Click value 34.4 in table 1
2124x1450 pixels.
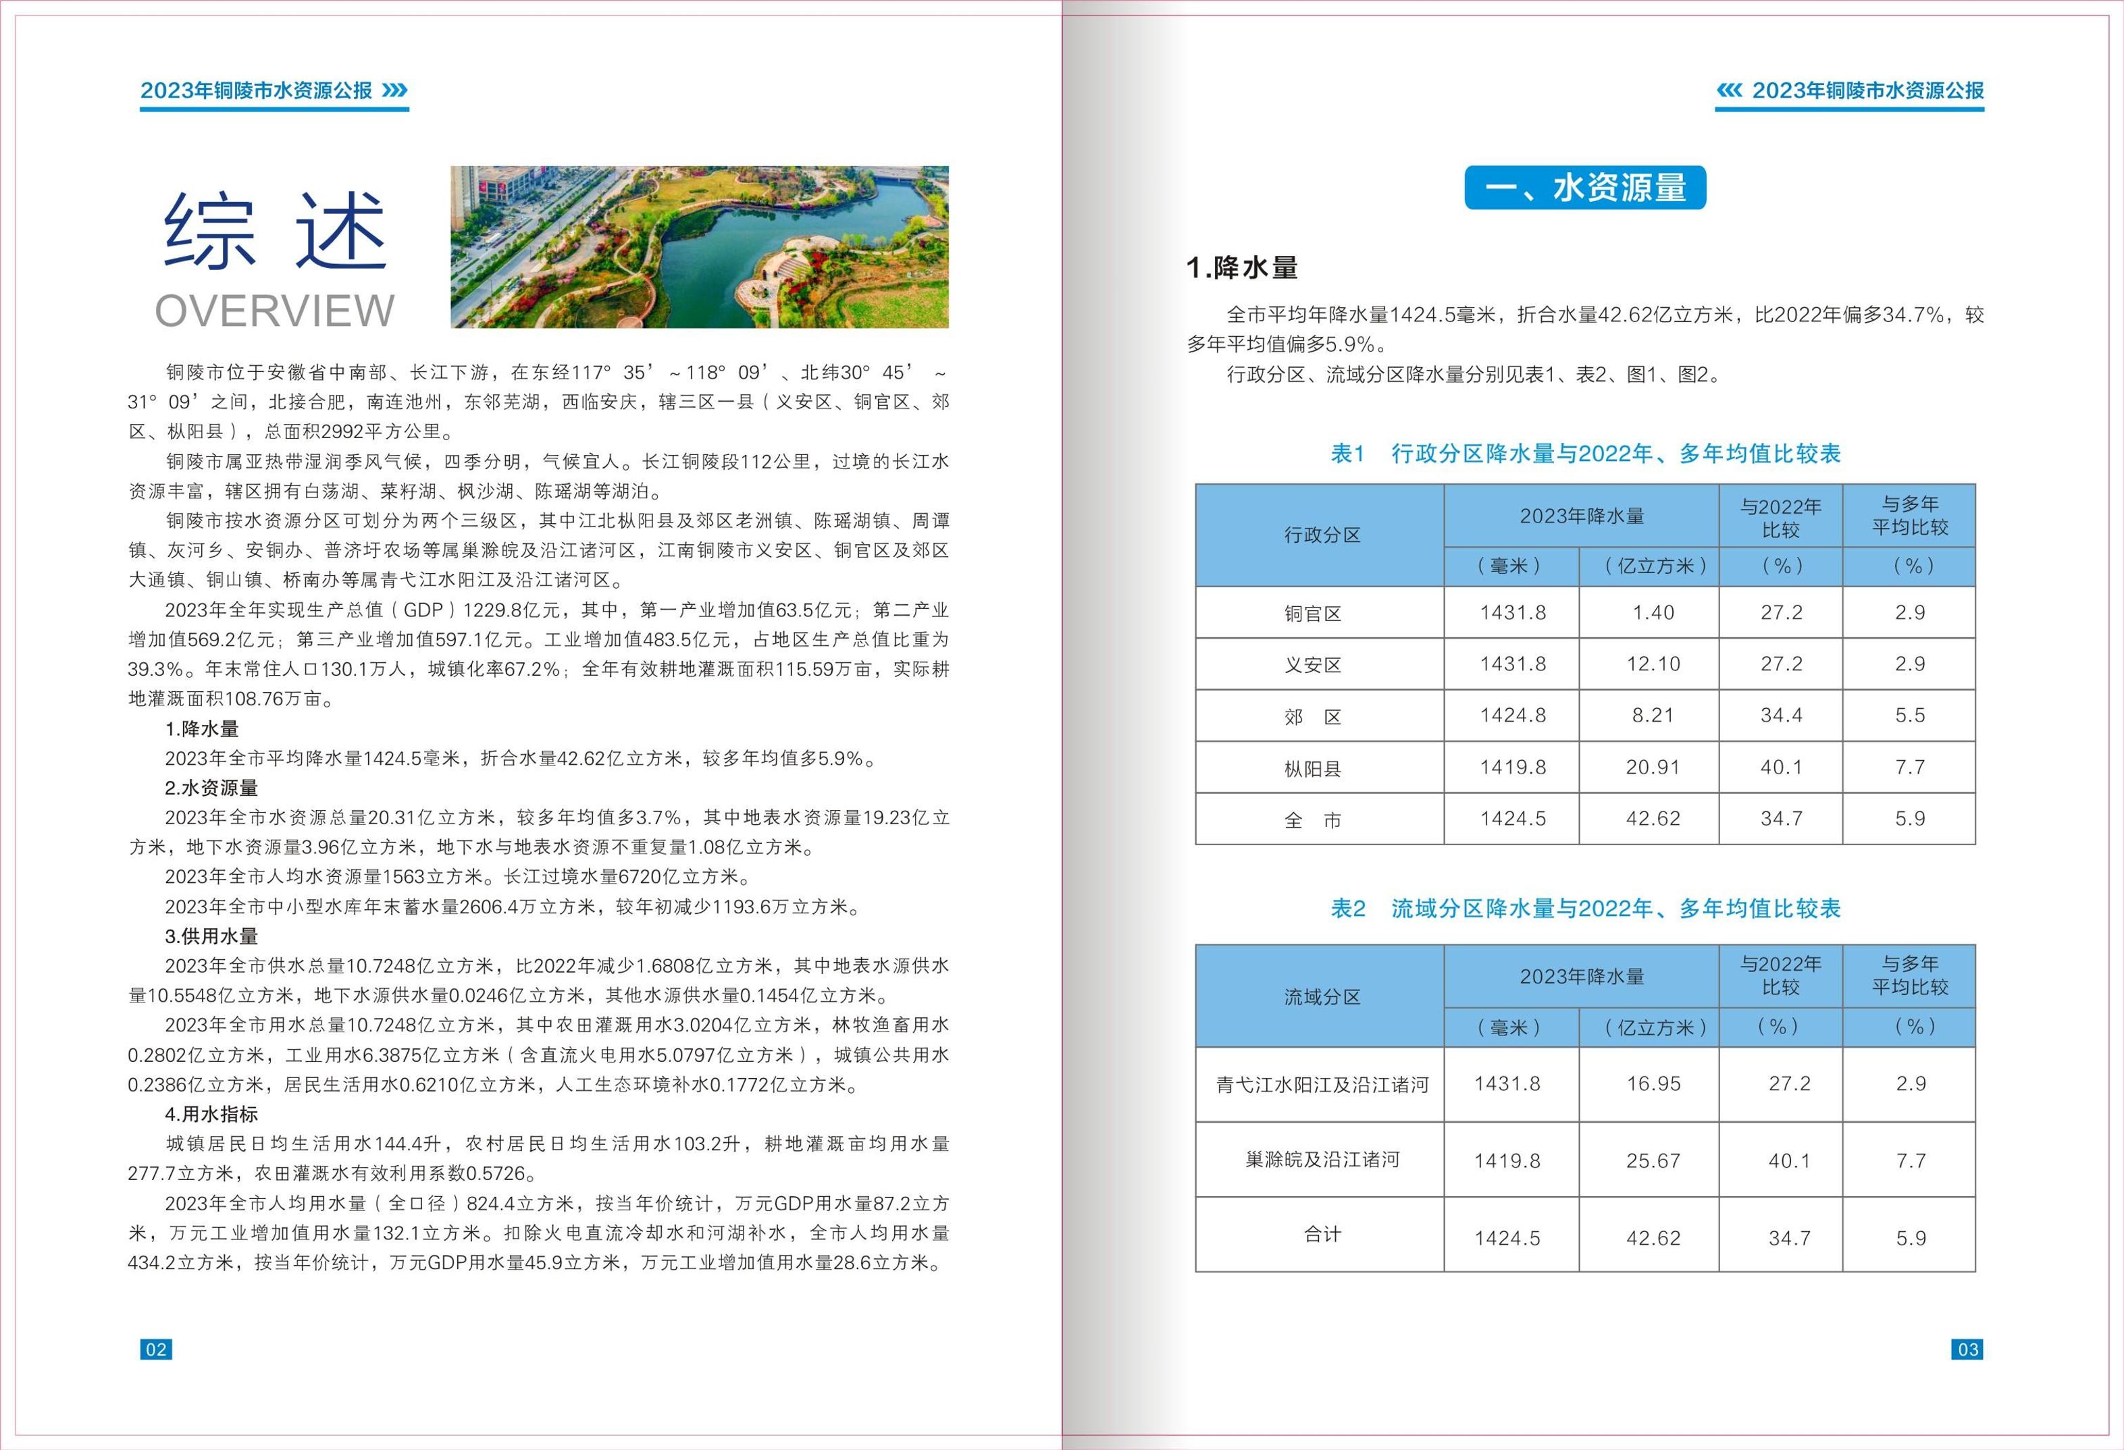pyautogui.click(x=1782, y=716)
